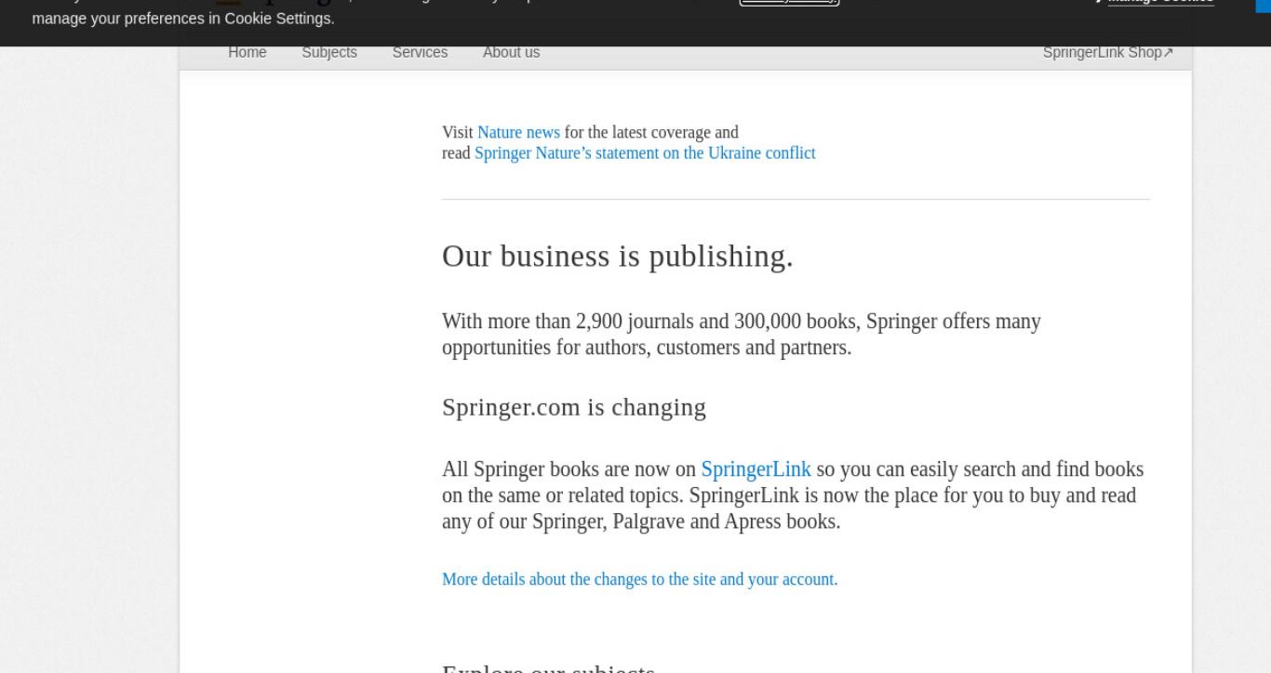This screenshot has width=1271, height=673.
Task: Click the '2,900 journals and 300,000 books' paragraph
Action: (x=742, y=334)
